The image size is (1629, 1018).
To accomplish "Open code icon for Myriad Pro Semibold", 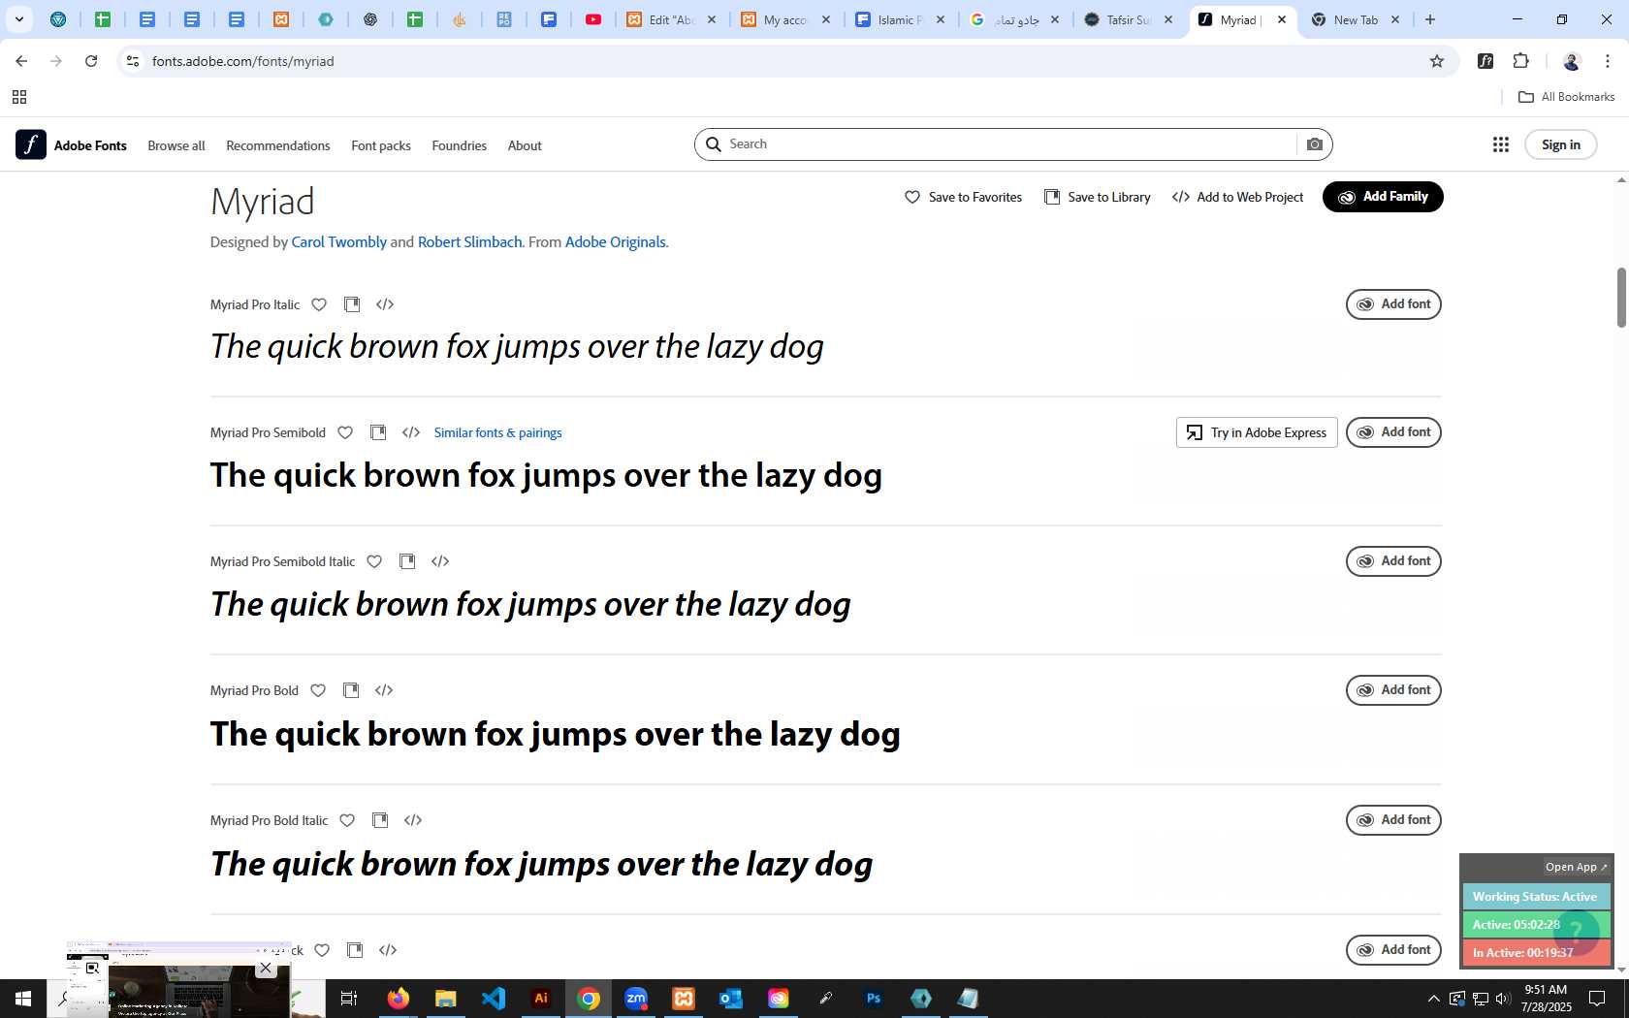I will (411, 432).
